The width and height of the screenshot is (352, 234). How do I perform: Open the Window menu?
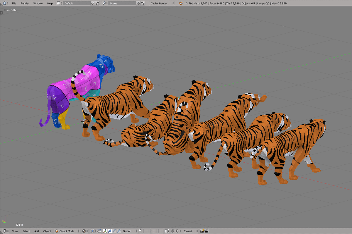(38, 3)
